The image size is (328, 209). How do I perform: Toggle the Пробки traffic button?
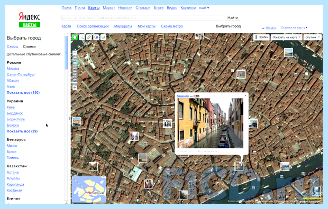[x=261, y=37]
